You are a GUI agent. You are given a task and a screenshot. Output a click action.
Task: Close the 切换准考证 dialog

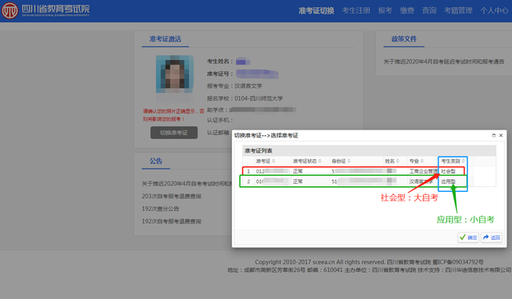[x=501, y=135]
